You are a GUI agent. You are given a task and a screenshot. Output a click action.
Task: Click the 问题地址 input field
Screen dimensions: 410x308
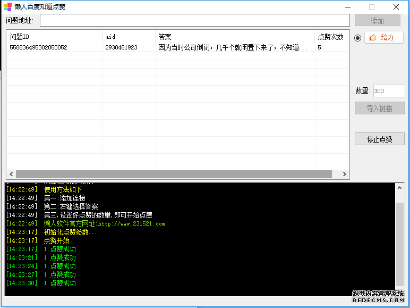pyautogui.click(x=194, y=20)
